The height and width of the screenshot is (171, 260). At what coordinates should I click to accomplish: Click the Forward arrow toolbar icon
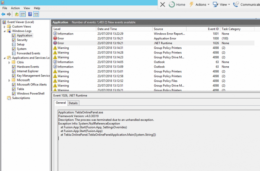[9, 15]
